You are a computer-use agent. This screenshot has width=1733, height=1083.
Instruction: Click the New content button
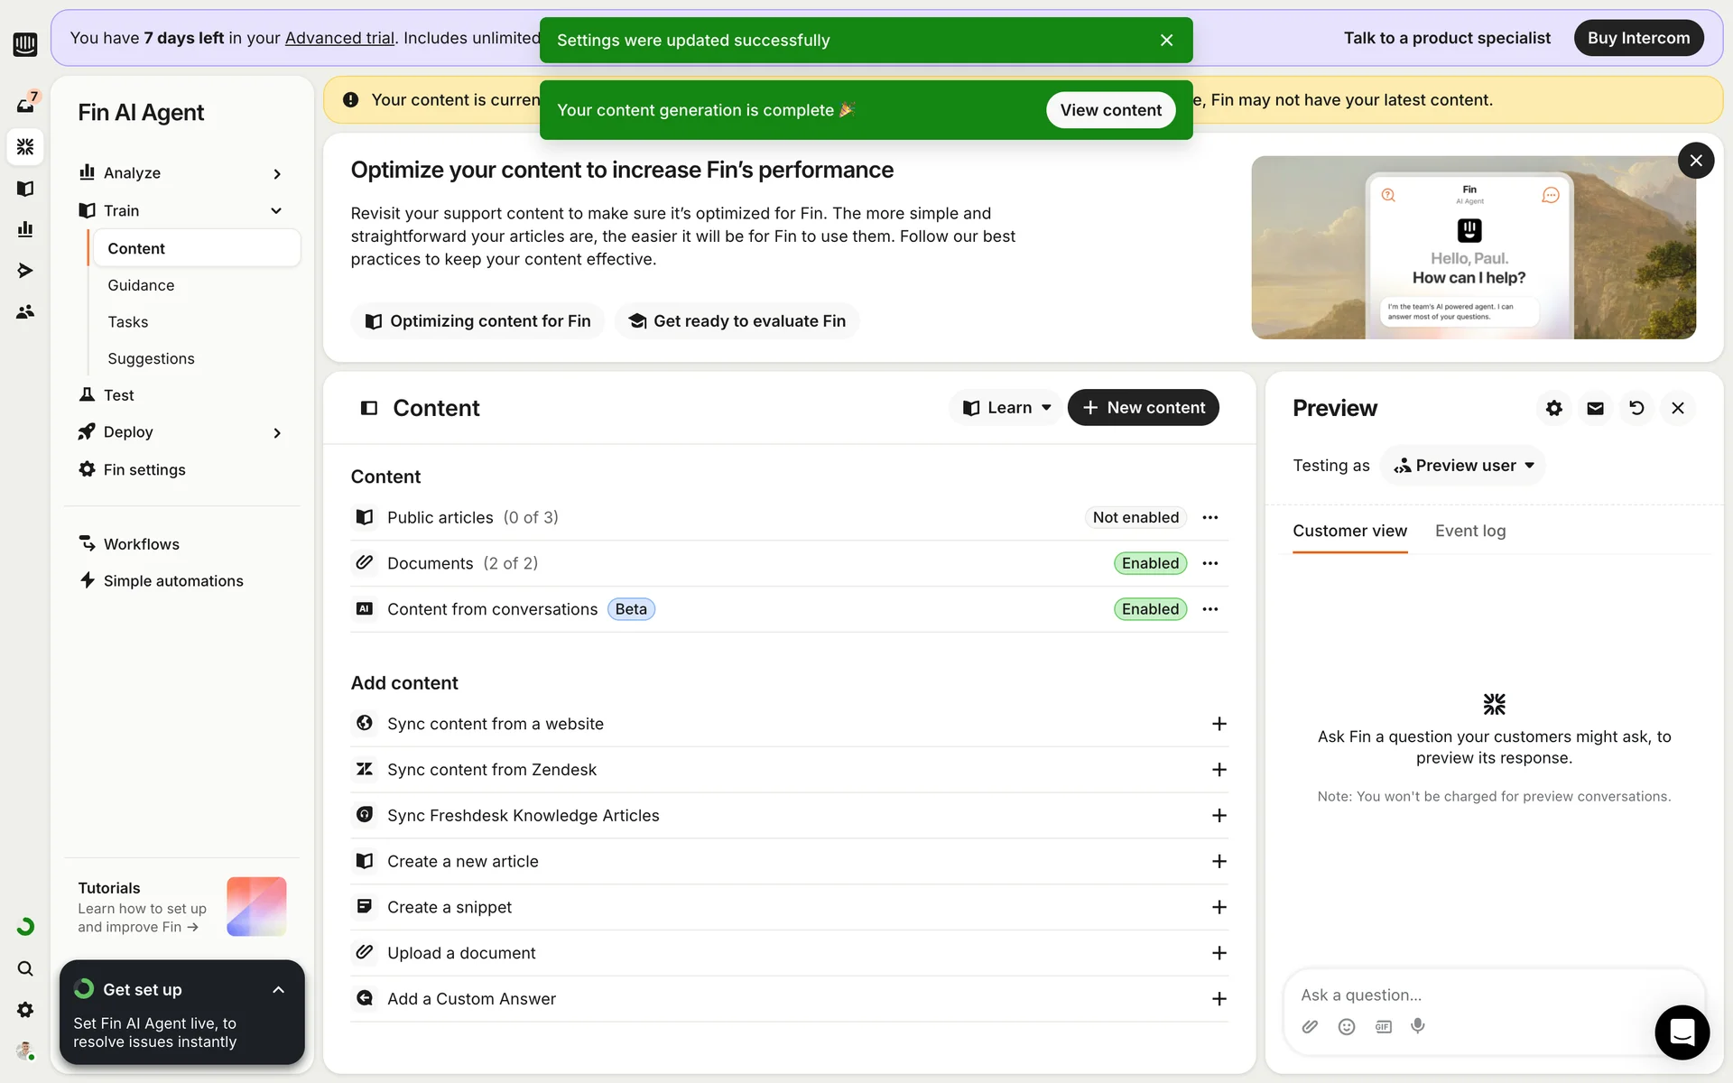coord(1143,408)
